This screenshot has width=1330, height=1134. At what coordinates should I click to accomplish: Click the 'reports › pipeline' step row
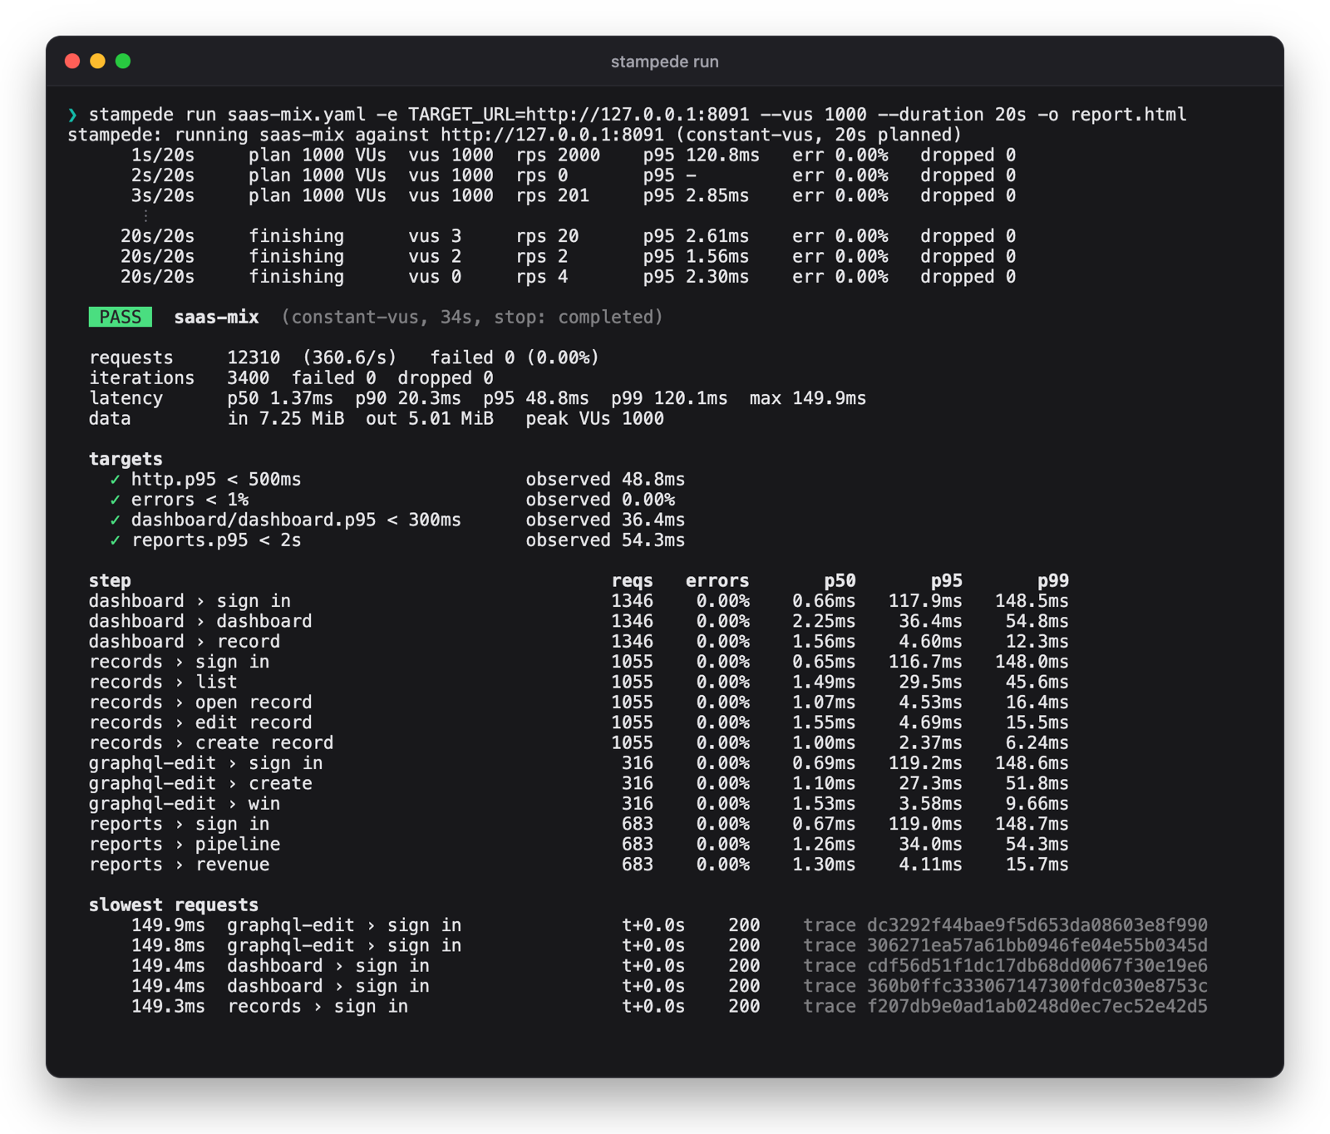[579, 844]
